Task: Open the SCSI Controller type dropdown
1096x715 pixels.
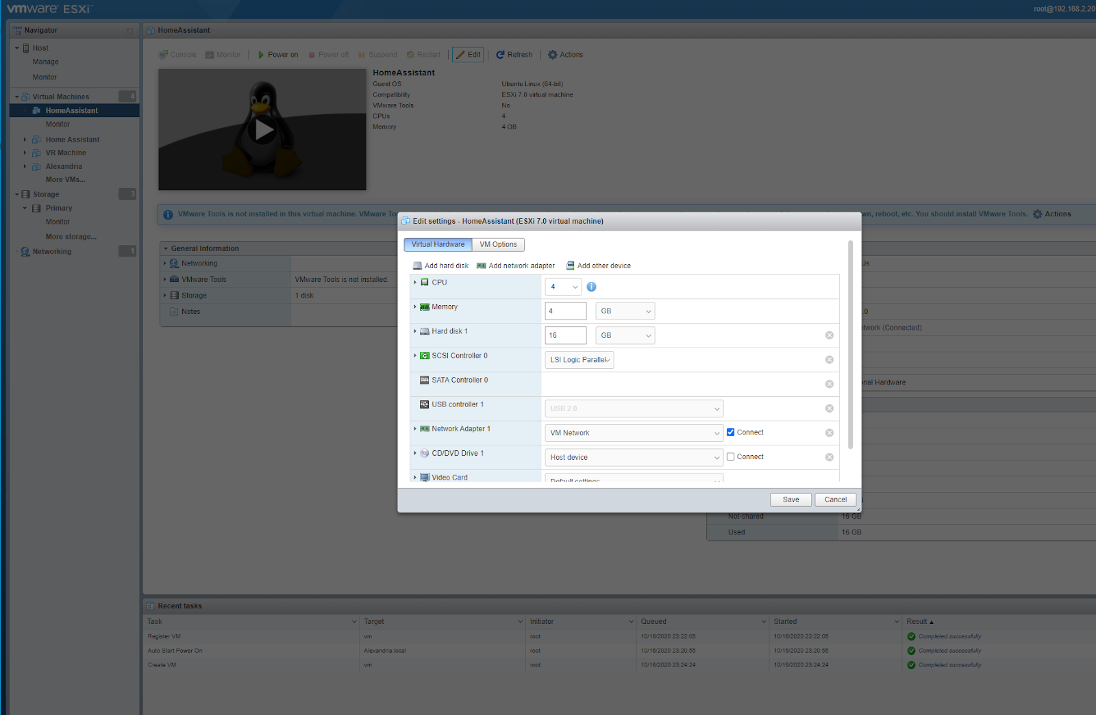Action: click(580, 360)
